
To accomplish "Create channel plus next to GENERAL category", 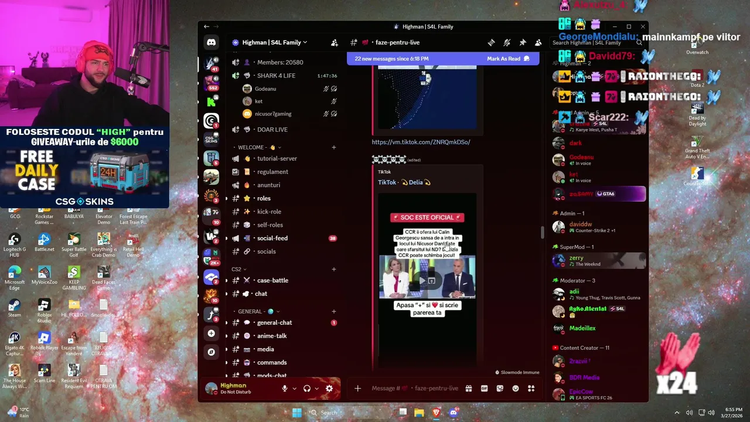I will click(334, 311).
